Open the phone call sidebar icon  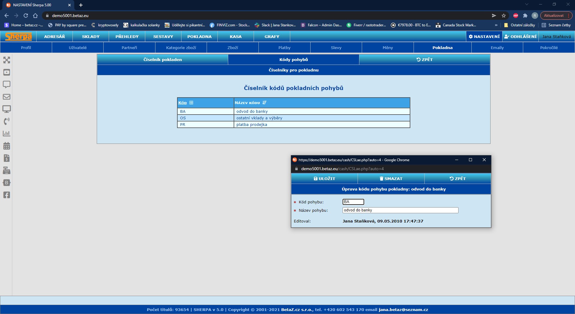point(7,121)
